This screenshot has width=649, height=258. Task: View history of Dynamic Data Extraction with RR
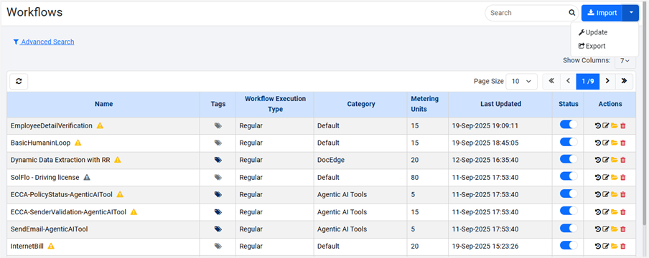(598, 160)
